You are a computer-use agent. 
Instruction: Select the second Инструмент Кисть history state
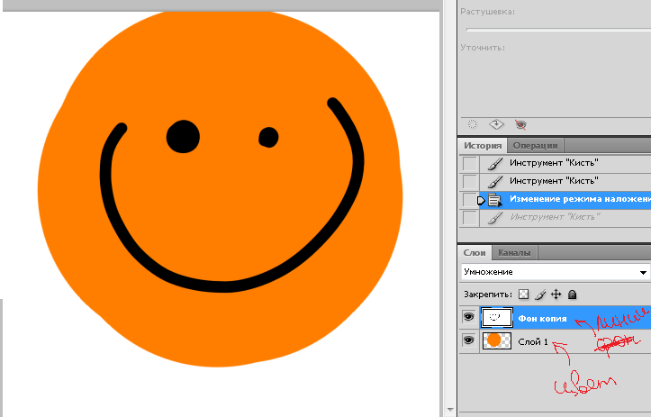[554, 181]
